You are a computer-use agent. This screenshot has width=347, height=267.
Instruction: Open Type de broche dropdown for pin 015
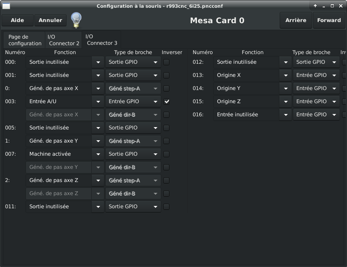[316, 102]
